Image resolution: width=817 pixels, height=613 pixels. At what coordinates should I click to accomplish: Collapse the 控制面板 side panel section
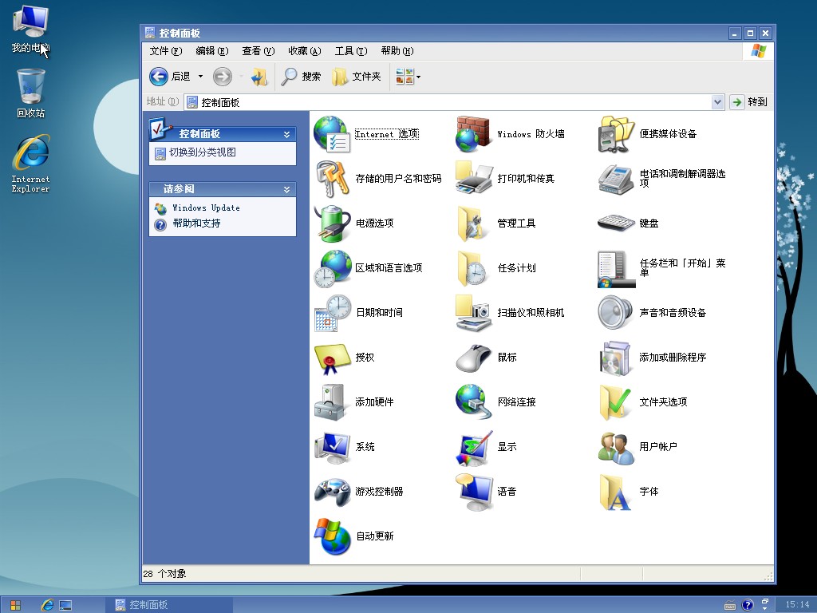pyautogui.click(x=286, y=134)
